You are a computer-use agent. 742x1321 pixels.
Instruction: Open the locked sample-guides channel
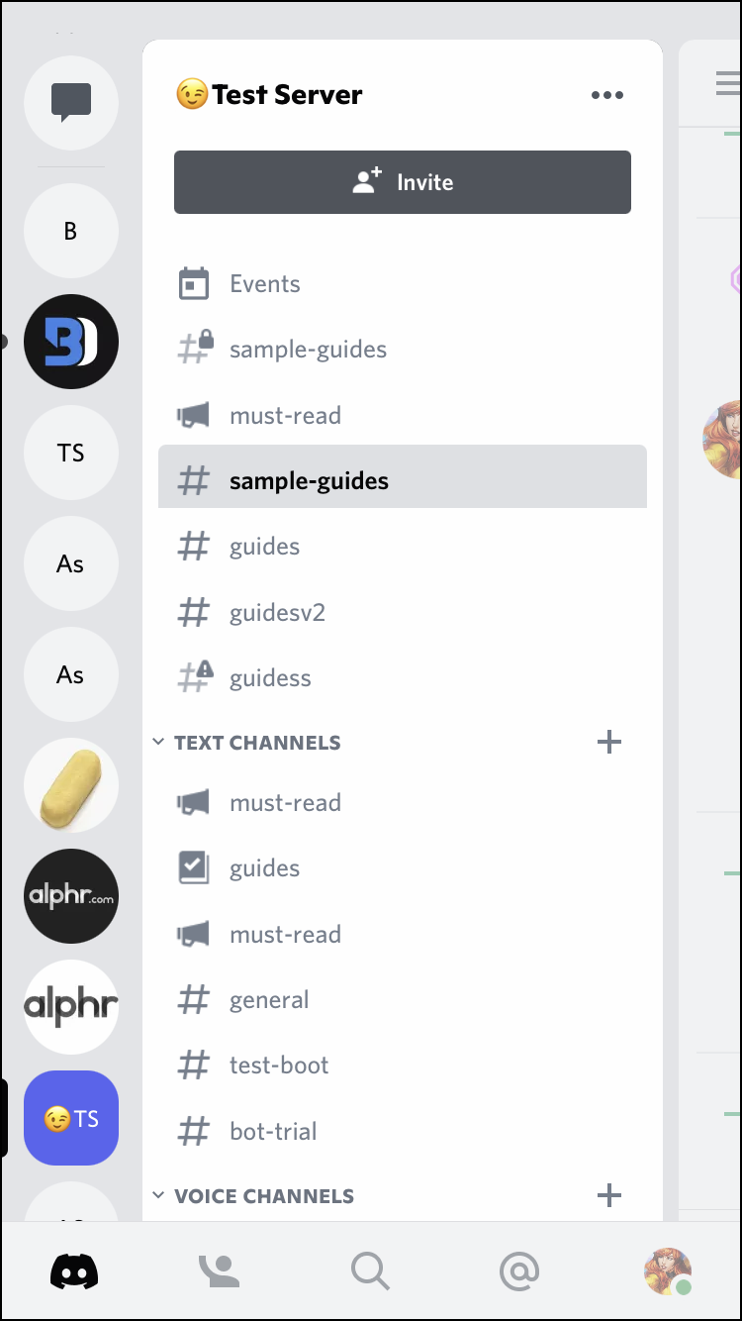pos(307,350)
